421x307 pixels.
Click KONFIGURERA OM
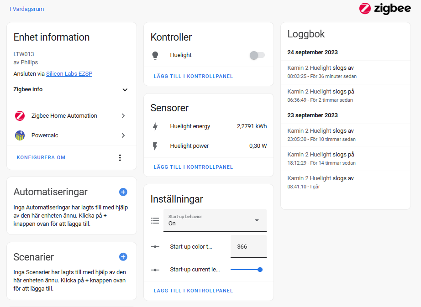(41, 157)
